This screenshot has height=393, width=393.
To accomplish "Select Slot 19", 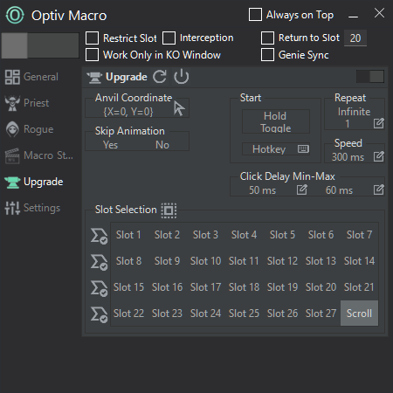I will tap(282, 287).
